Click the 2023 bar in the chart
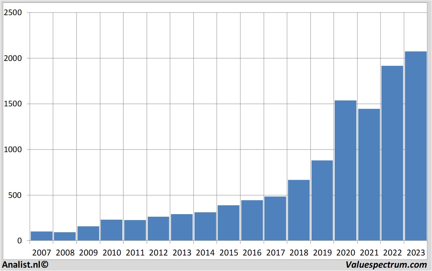 coord(415,146)
